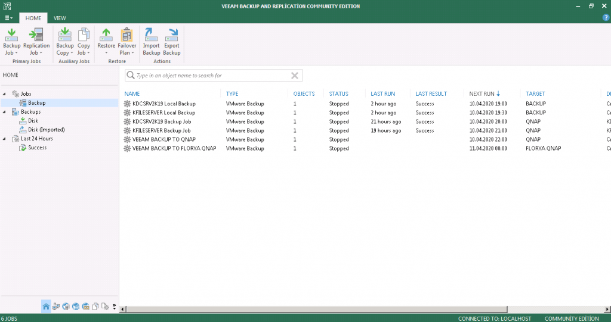Click the object name search field
The width and height of the screenshot is (611, 322).
[209, 76]
